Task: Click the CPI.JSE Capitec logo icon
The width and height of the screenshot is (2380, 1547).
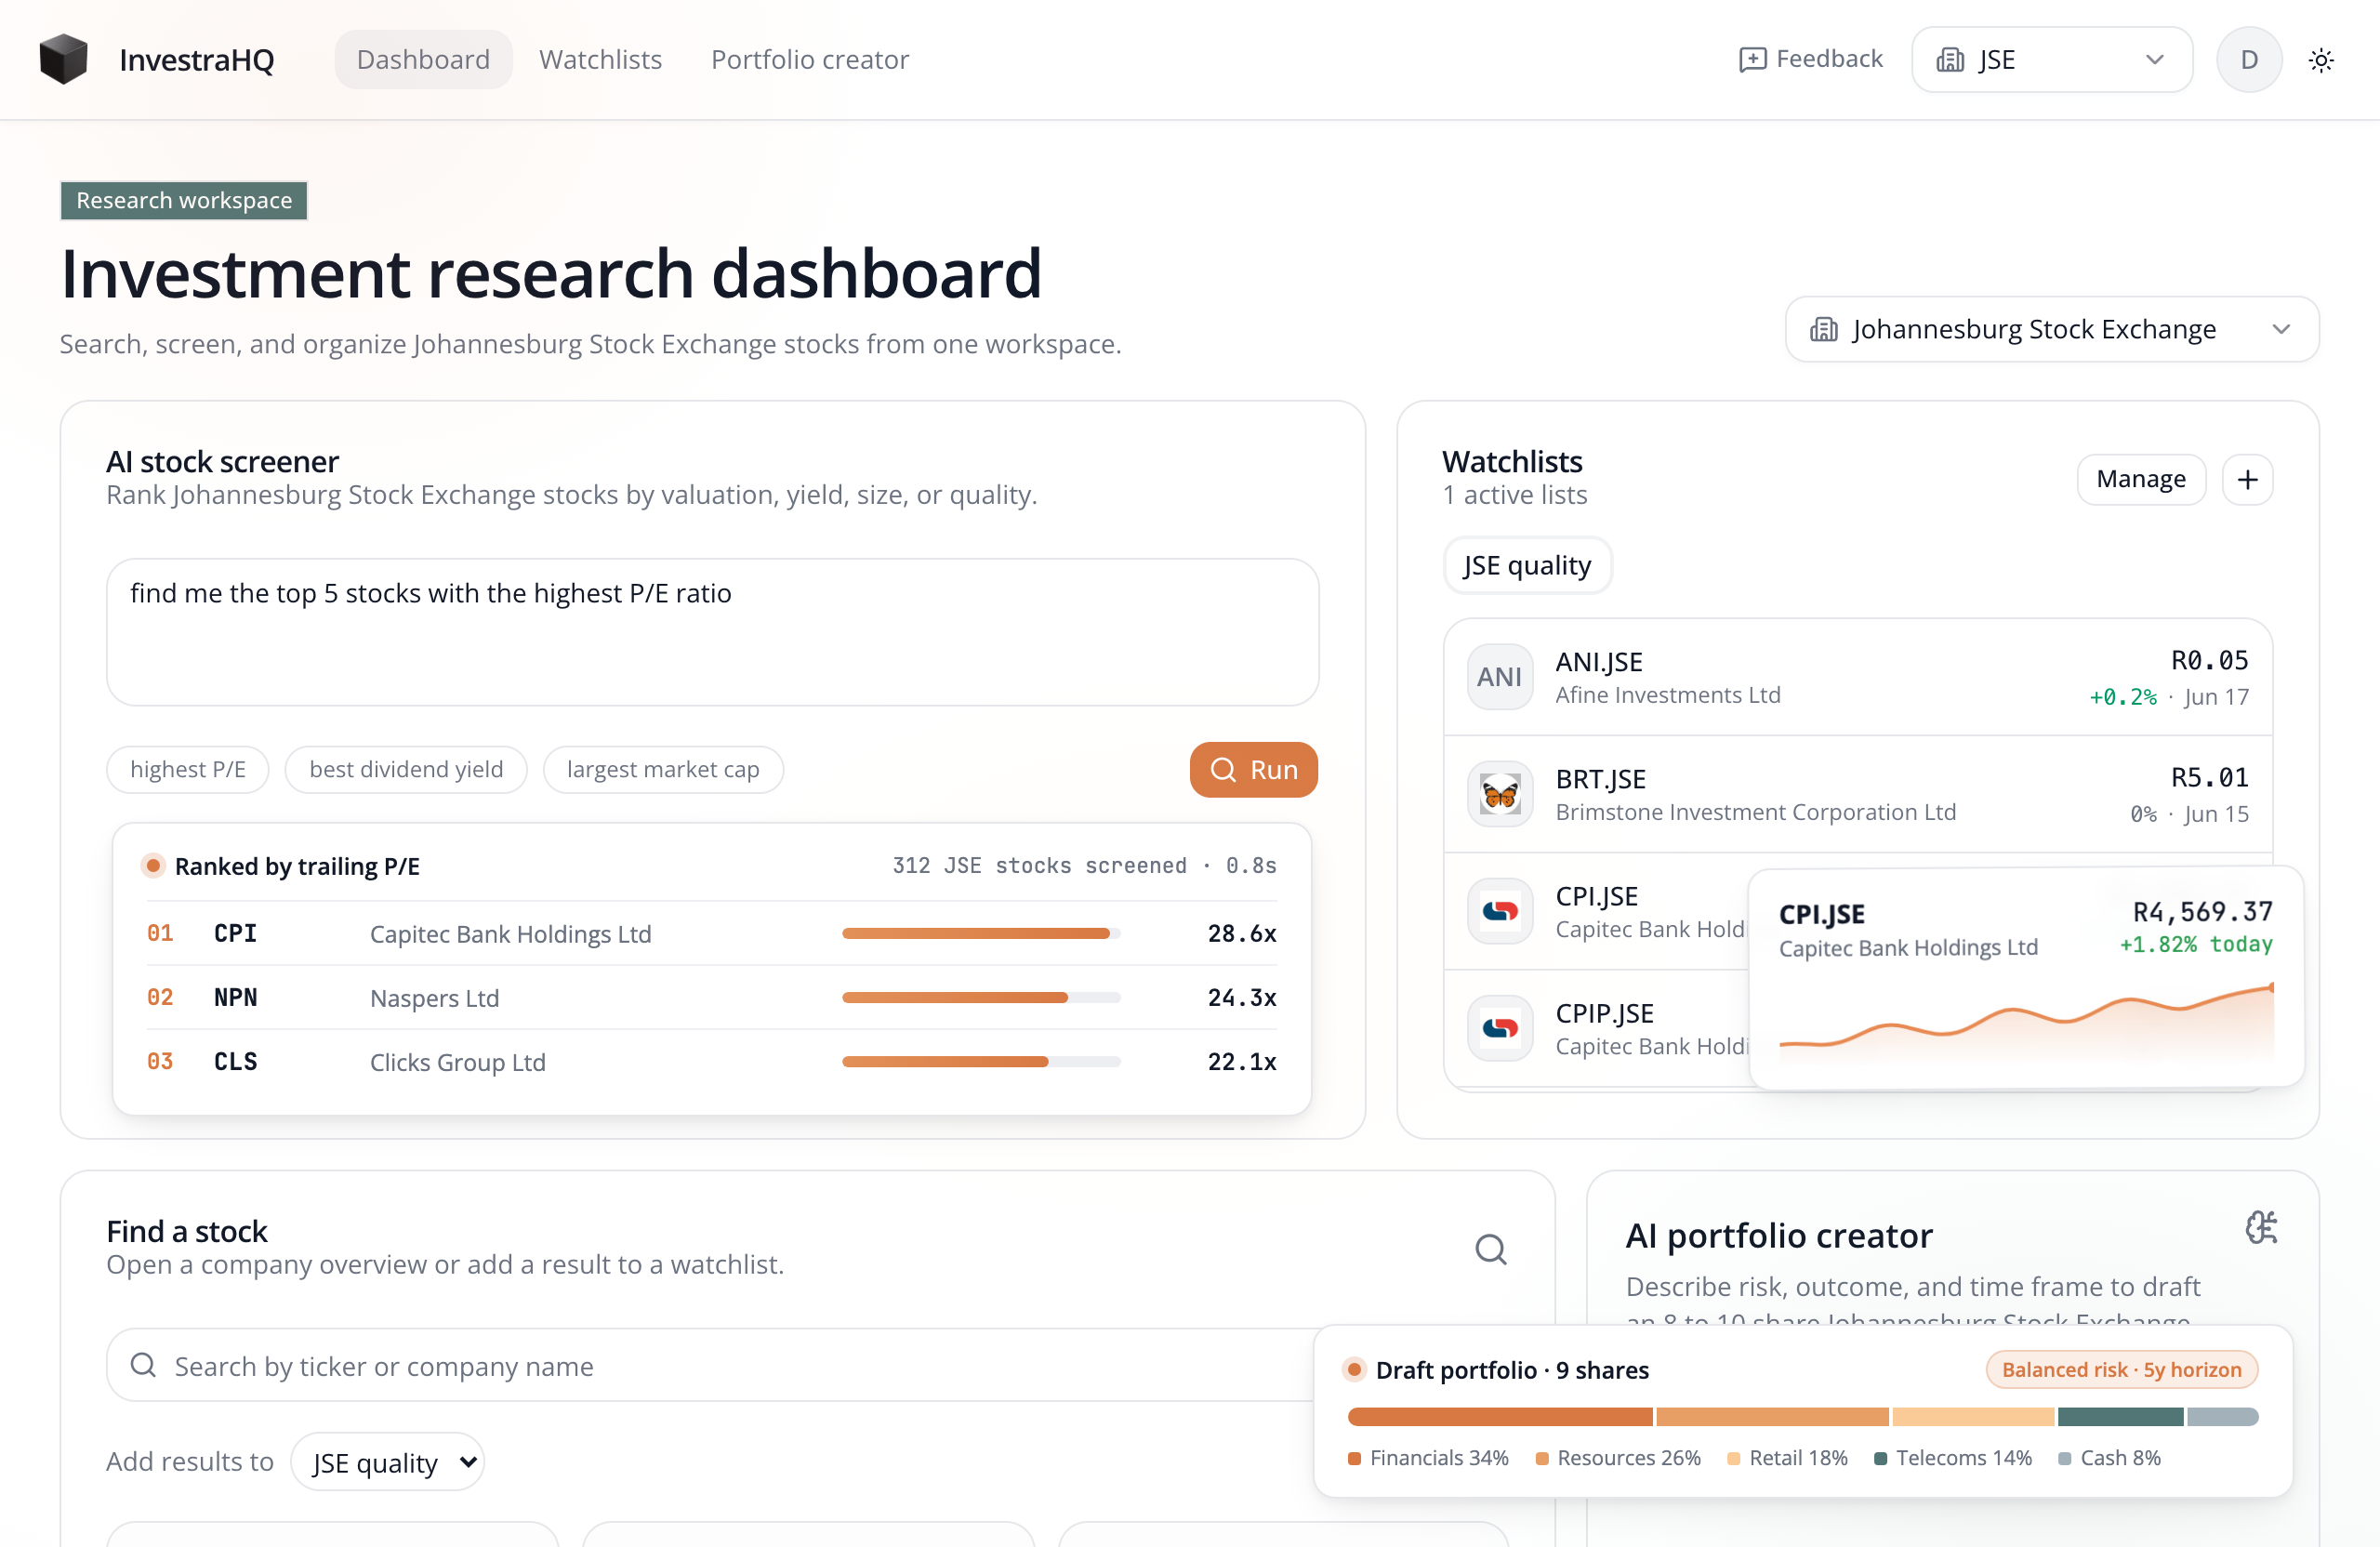Action: (x=1499, y=911)
